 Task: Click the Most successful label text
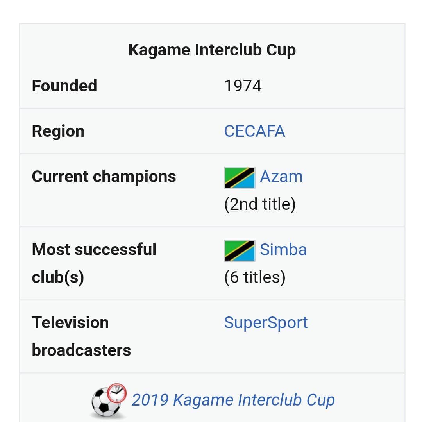point(94,249)
